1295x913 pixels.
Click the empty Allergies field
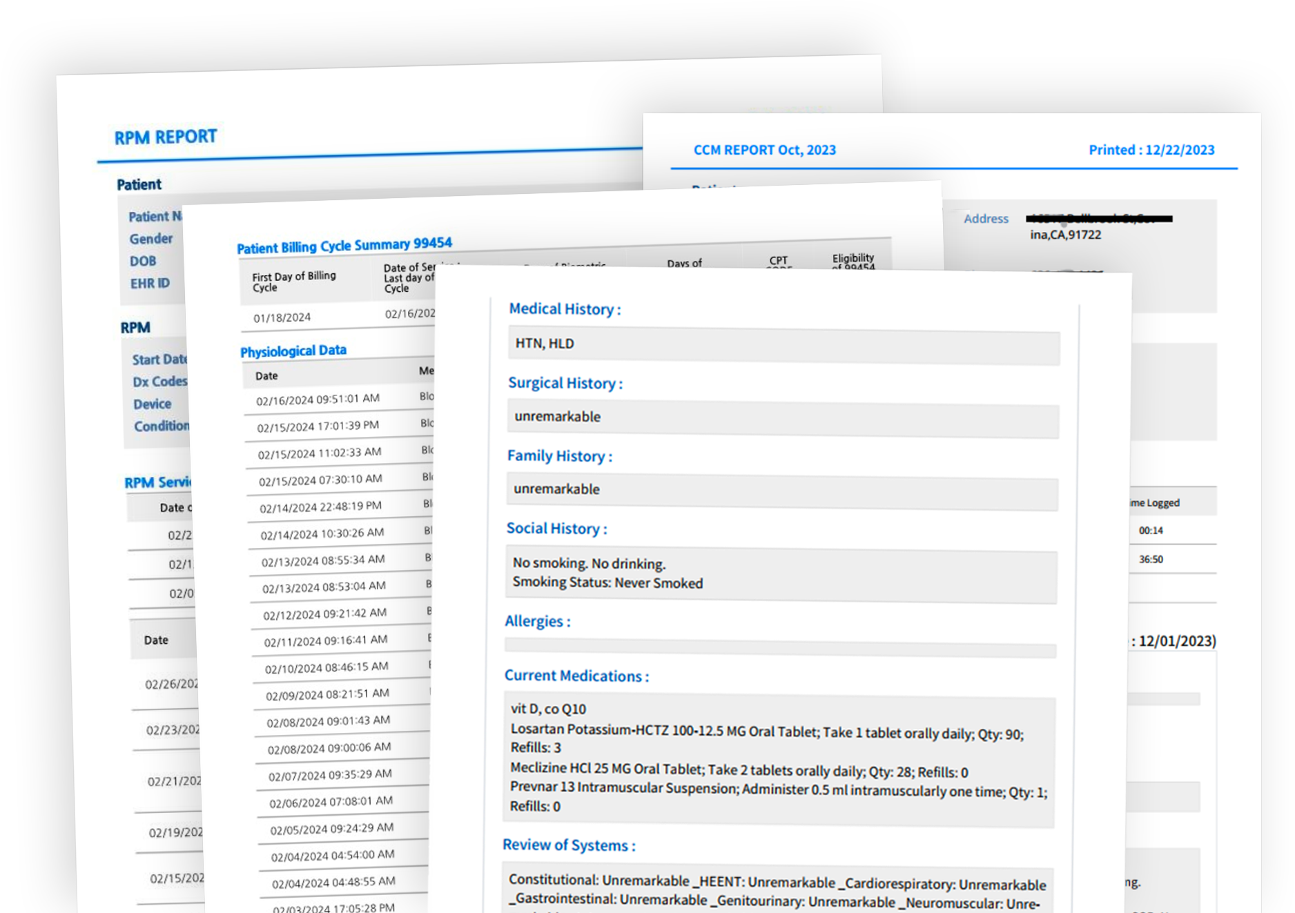(781, 647)
